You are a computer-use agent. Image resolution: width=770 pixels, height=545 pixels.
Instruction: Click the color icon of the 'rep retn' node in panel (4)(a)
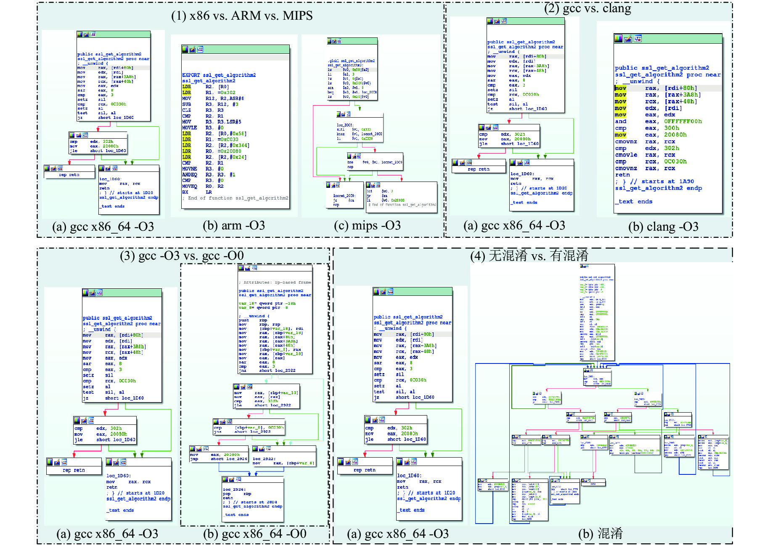pyautogui.click(x=341, y=461)
